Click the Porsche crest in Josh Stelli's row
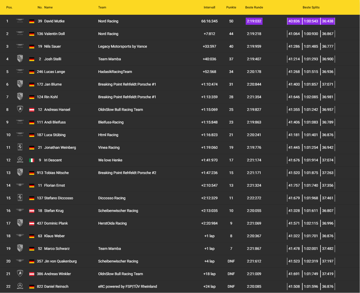This screenshot has height=293, width=360. (x=20, y=59)
